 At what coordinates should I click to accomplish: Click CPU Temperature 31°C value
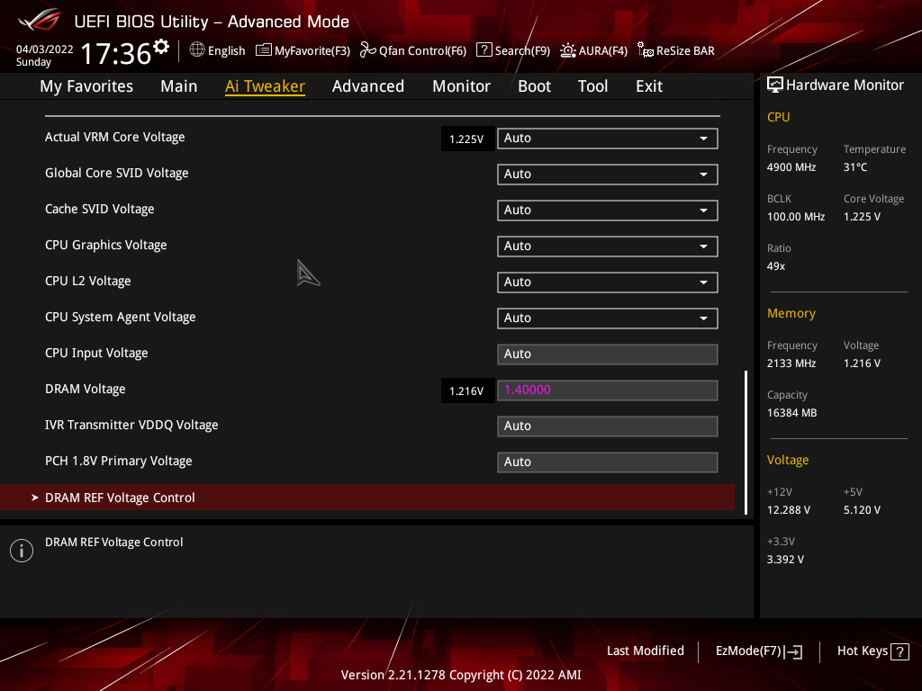tap(855, 167)
